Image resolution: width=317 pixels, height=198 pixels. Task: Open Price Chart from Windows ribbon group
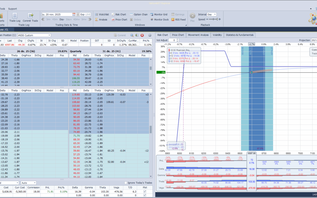click(119, 20)
